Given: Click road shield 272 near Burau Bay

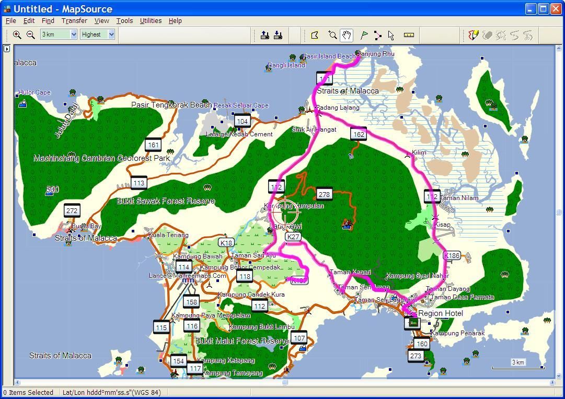Looking at the screenshot, I should click(x=72, y=210).
